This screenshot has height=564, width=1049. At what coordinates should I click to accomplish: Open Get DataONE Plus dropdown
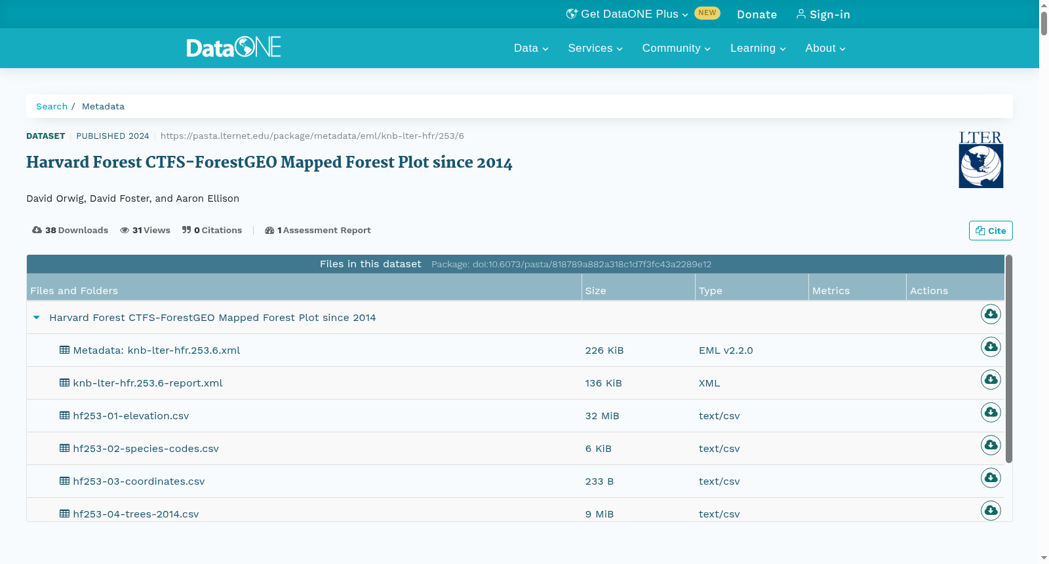tap(628, 14)
